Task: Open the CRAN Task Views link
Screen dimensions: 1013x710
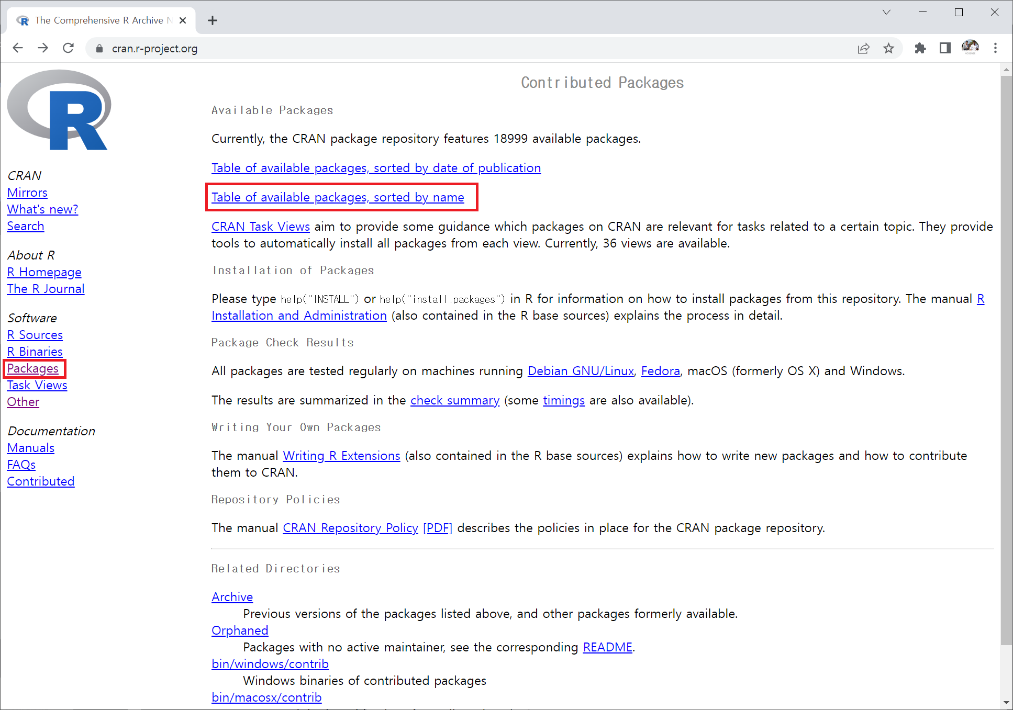Action: (x=261, y=227)
